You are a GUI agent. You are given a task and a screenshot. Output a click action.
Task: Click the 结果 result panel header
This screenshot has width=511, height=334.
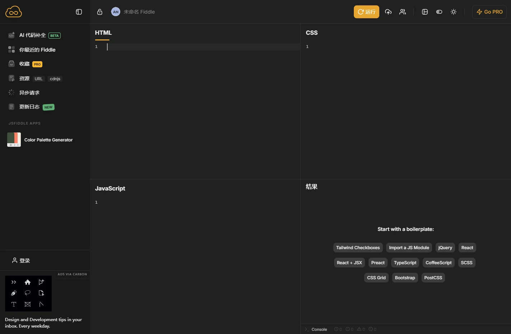(x=311, y=187)
